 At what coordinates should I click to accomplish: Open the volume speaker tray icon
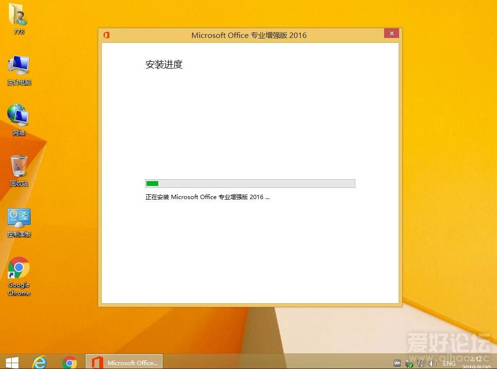[x=433, y=363]
